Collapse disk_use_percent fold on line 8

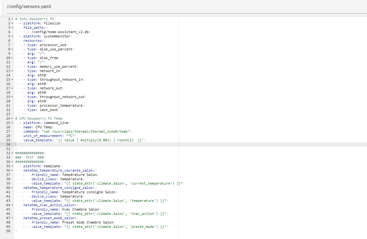pos(12,49)
